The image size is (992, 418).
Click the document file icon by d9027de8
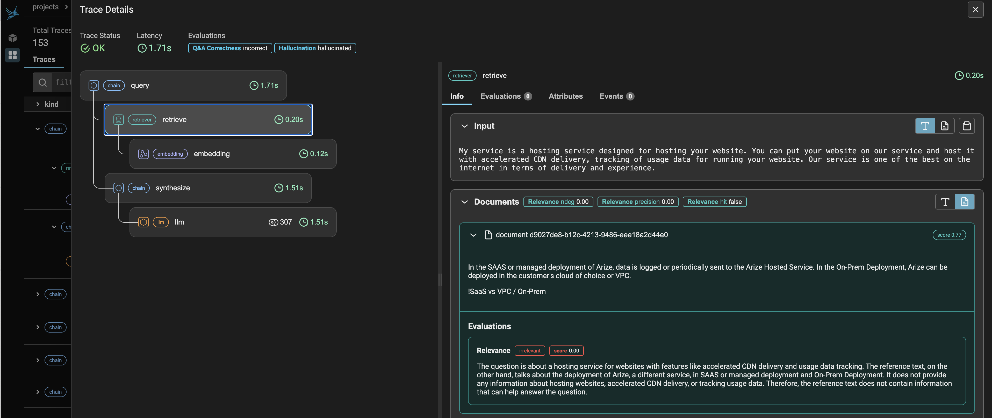488,235
